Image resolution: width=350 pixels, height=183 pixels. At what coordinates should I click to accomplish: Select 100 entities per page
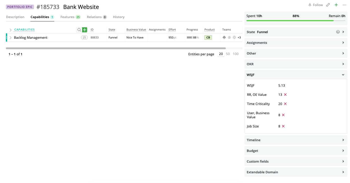click(x=235, y=54)
